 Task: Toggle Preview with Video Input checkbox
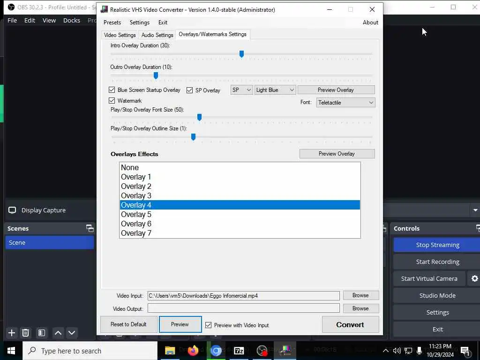pos(208,325)
